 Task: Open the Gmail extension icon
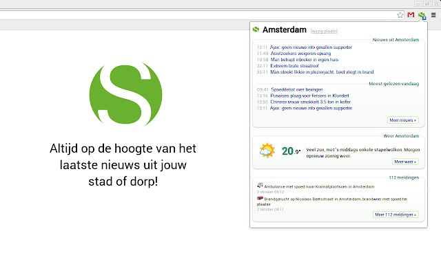(x=411, y=15)
